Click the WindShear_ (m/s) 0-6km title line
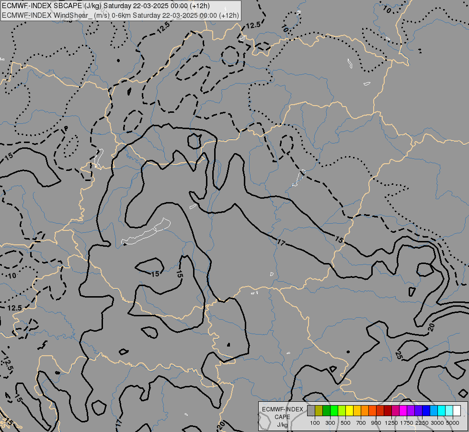Image resolution: width=469 pixels, height=432 pixels. [120, 15]
